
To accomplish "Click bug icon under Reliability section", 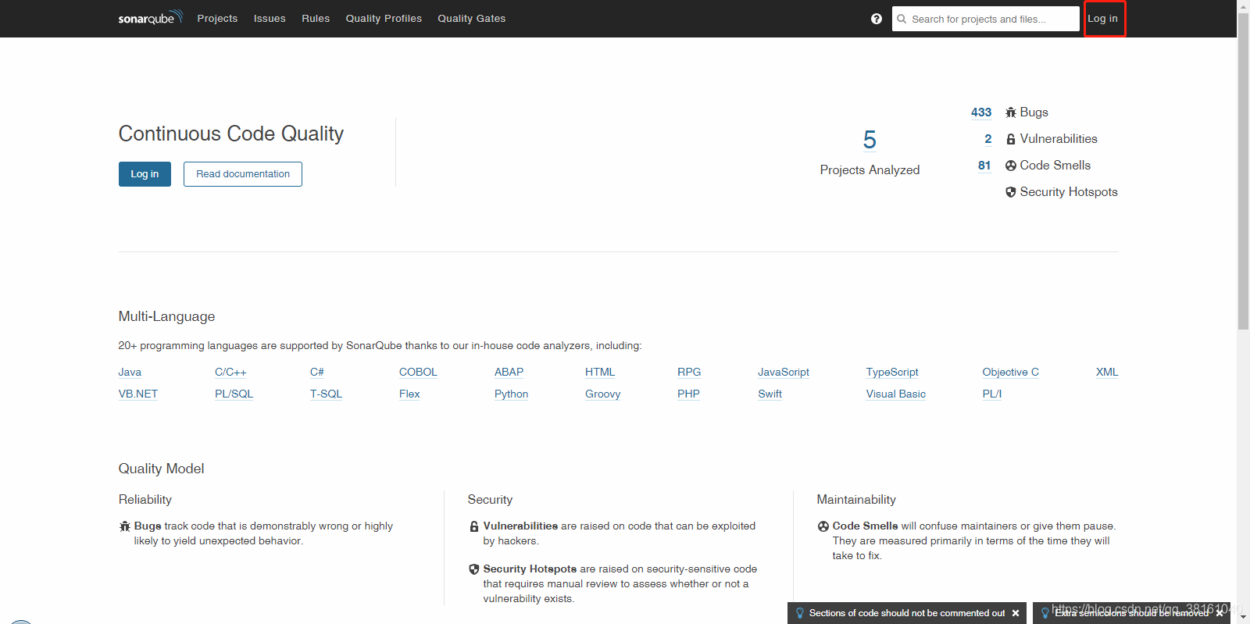I will point(125,526).
